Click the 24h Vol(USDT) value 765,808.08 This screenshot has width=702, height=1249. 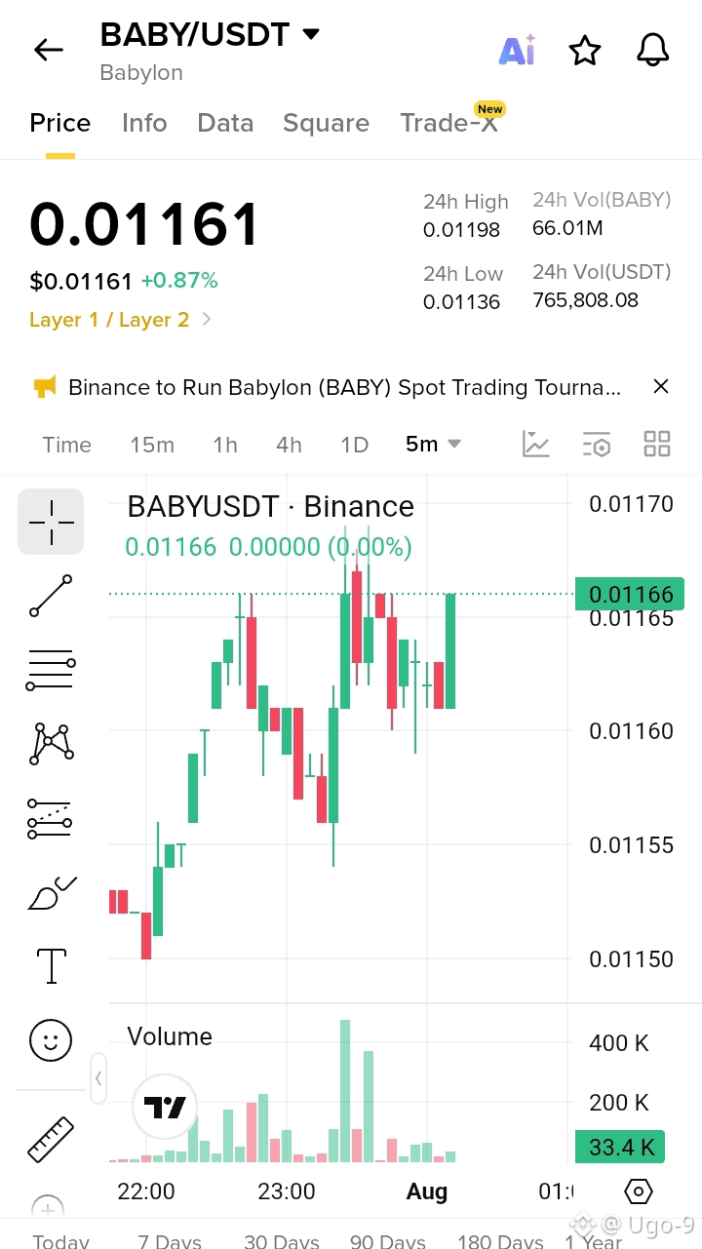pyautogui.click(x=586, y=300)
